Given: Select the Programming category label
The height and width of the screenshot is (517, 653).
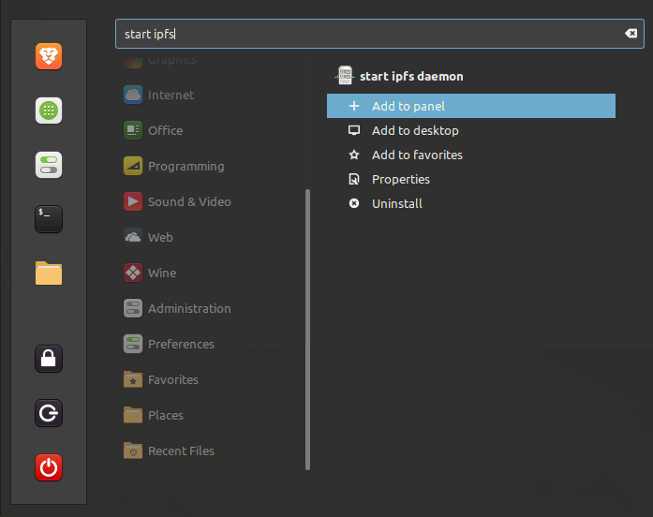Looking at the screenshot, I should [x=186, y=166].
